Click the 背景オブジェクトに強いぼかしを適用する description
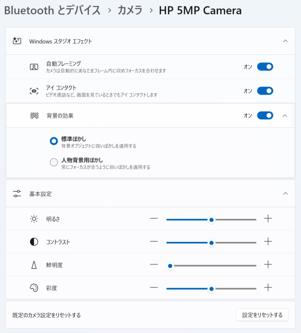 (x=99, y=146)
